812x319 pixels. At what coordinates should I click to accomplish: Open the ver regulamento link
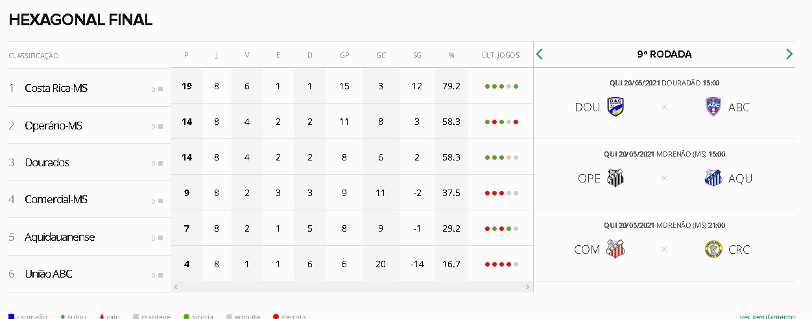pyautogui.click(x=767, y=316)
